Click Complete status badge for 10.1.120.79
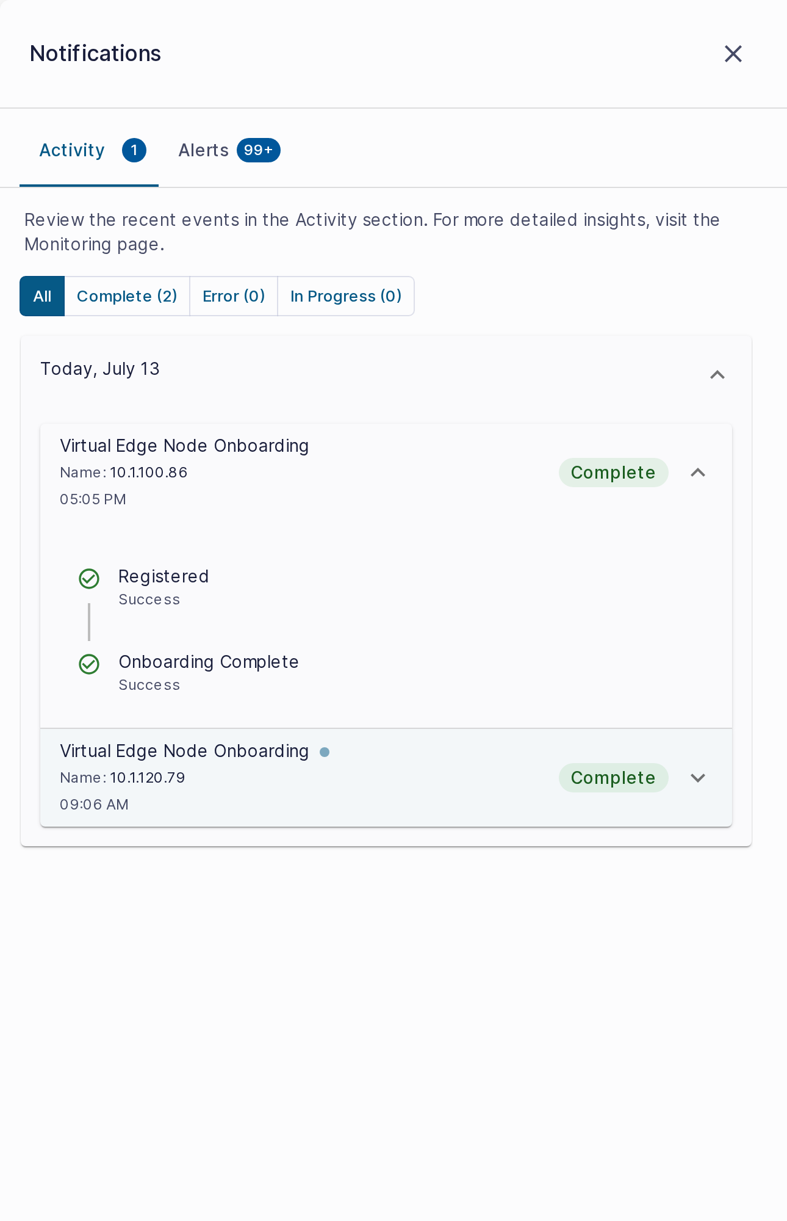Image resolution: width=787 pixels, height=1221 pixels. coord(613,778)
